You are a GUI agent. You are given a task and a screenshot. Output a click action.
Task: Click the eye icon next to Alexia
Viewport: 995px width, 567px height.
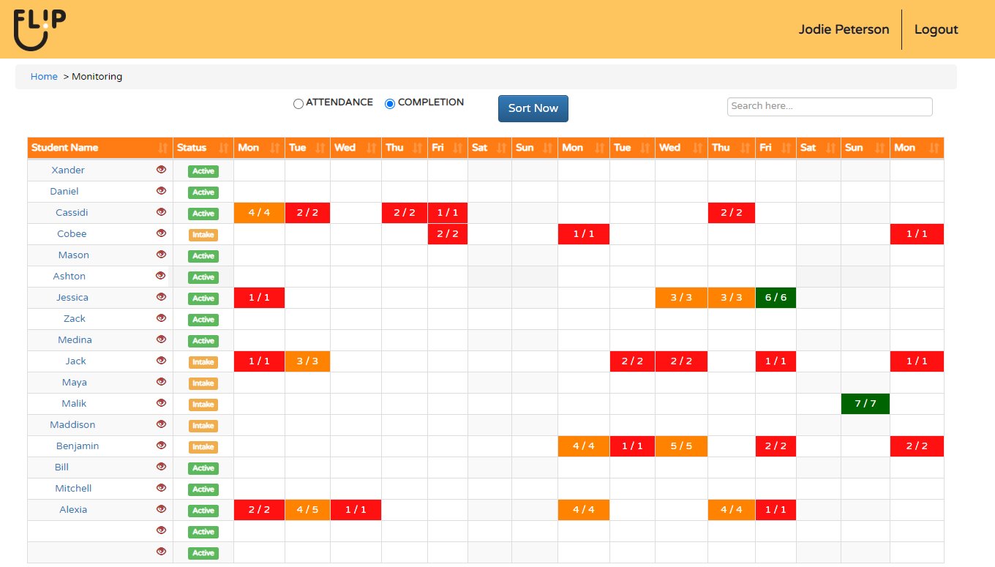coord(161,509)
